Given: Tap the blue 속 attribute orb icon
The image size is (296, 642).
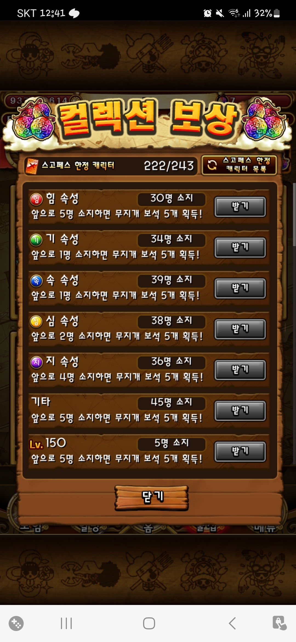Looking at the screenshot, I should tap(36, 281).
